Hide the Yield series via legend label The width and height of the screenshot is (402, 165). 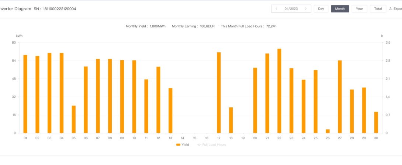tap(185, 145)
